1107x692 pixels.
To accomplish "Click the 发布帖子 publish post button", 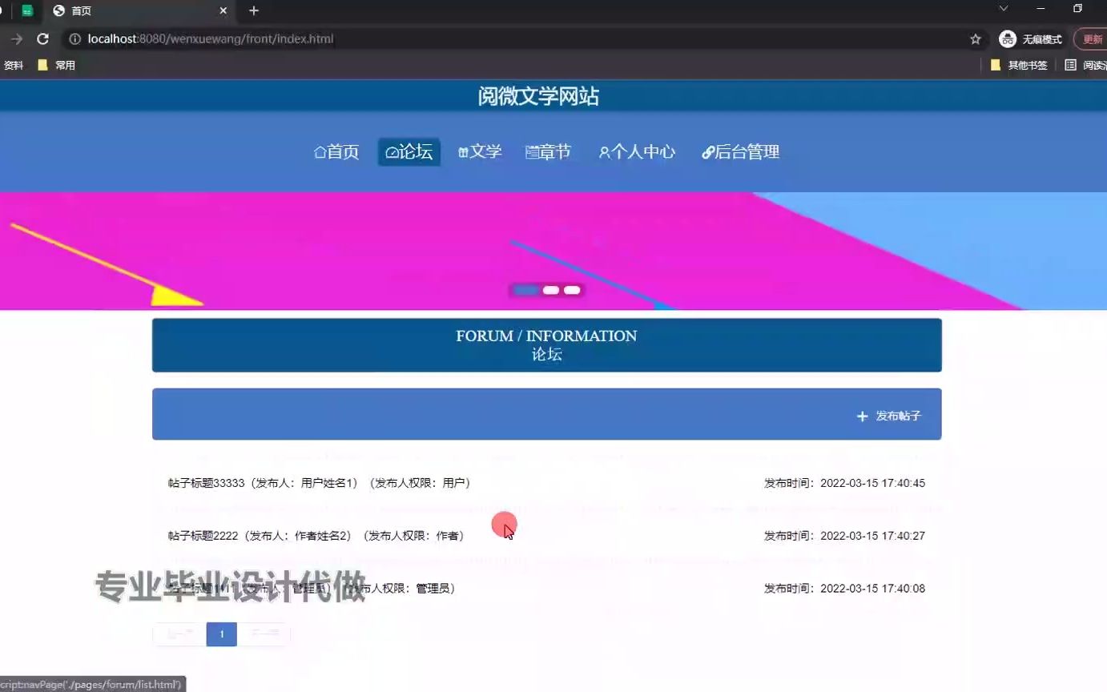I will 889,416.
